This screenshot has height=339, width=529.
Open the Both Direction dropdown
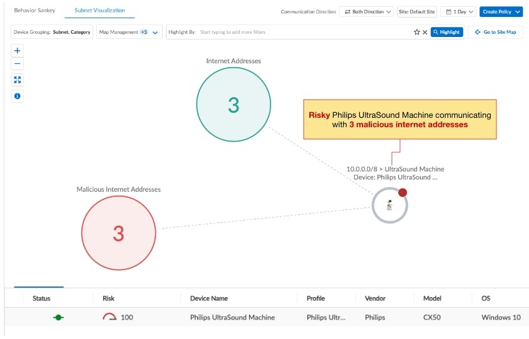[366, 12]
